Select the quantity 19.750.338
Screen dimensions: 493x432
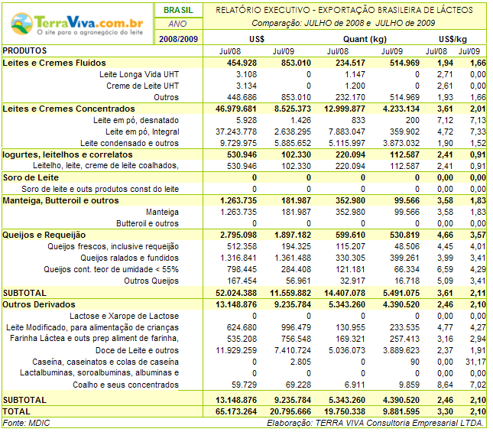point(345,411)
